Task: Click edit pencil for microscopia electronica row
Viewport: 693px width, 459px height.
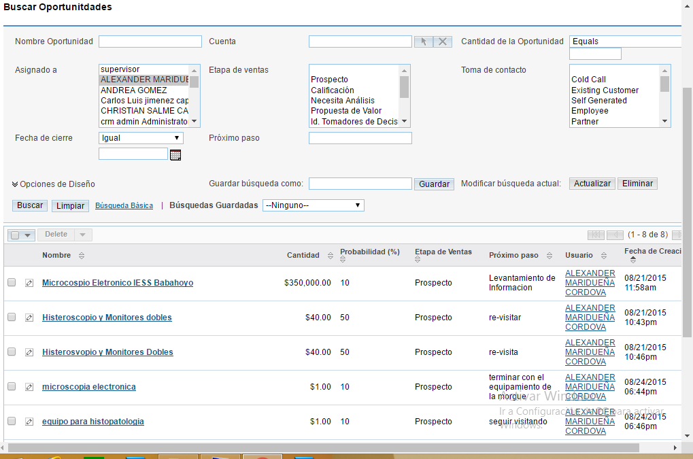Action: pos(29,387)
